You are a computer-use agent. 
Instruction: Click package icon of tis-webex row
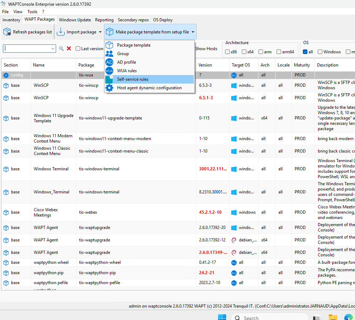tap(6, 213)
